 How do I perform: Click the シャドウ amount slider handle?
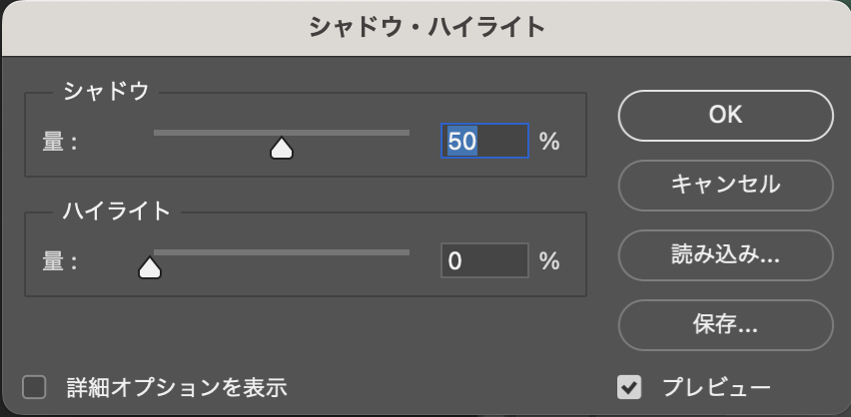pyautogui.click(x=282, y=149)
